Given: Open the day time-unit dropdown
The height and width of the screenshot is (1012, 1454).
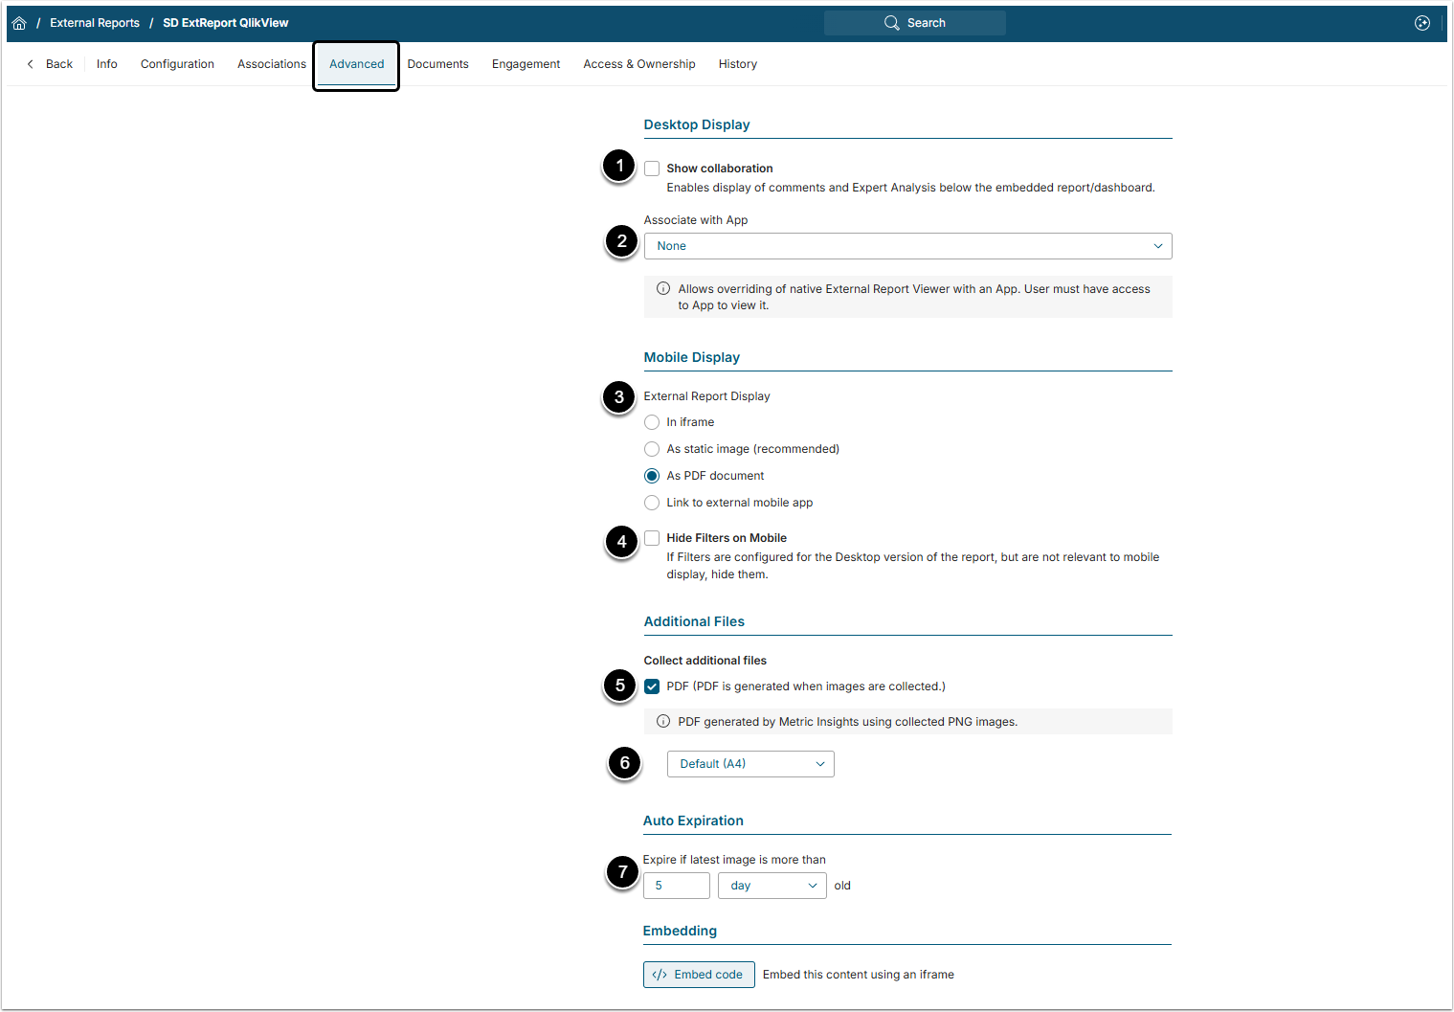Looking at the screenshot, I should [772, 886].
